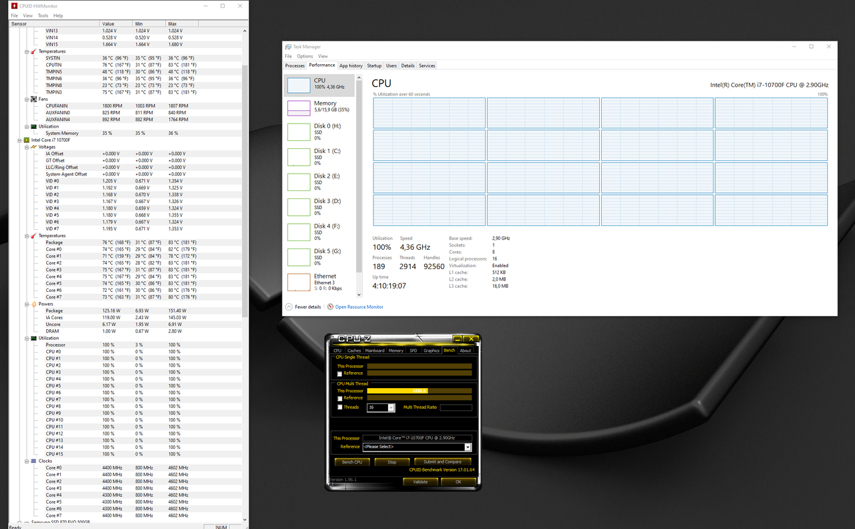This screenshot has width=855, height=529.
Task: Open the File menu in HWMonitor
Action: (x=14, y=15)
